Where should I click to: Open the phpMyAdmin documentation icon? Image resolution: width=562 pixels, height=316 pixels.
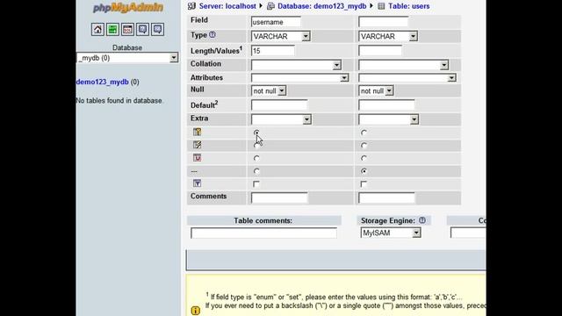click(142, 29)
